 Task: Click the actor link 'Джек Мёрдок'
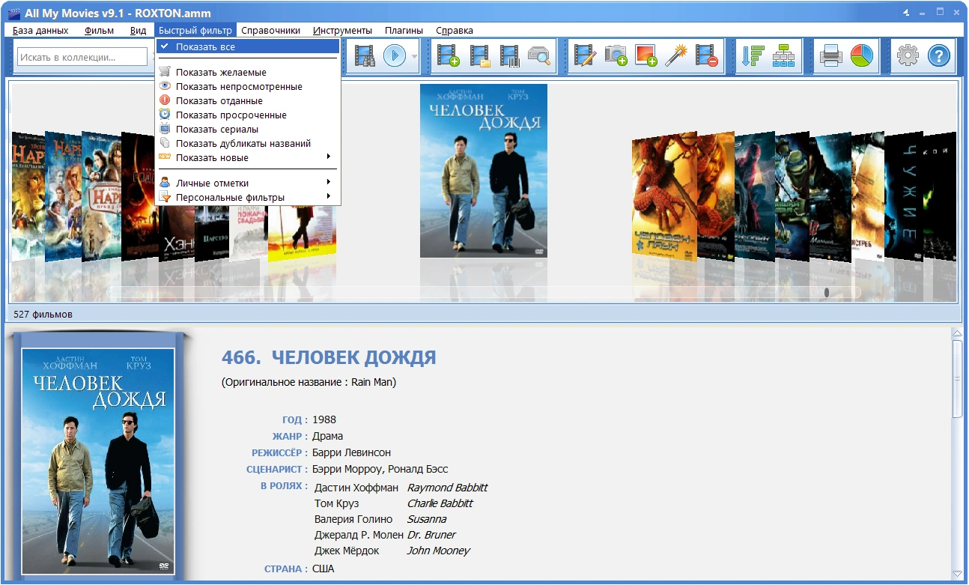click(347, 551)
